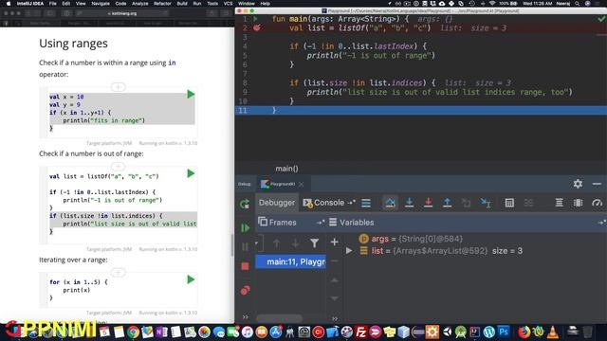The width and height of the screenshot is (607, 341).
Task: Click the red Force Step Into icon
Action: point(428,203)
